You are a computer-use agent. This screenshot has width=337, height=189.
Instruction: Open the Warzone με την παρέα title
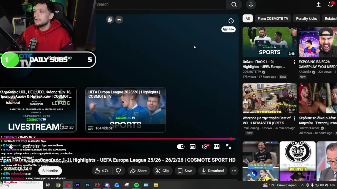point(266,120)
